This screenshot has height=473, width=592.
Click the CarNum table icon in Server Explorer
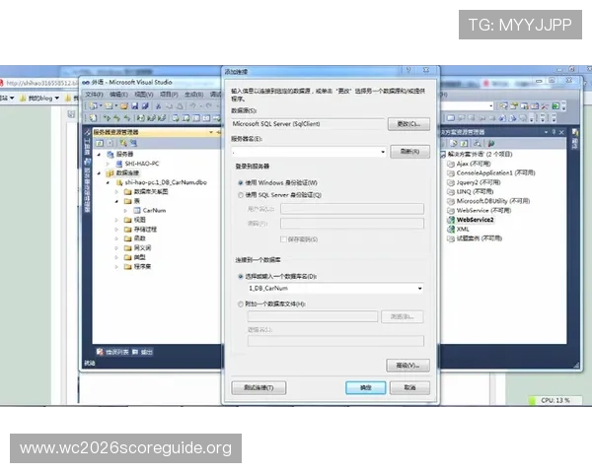point(137,211)
